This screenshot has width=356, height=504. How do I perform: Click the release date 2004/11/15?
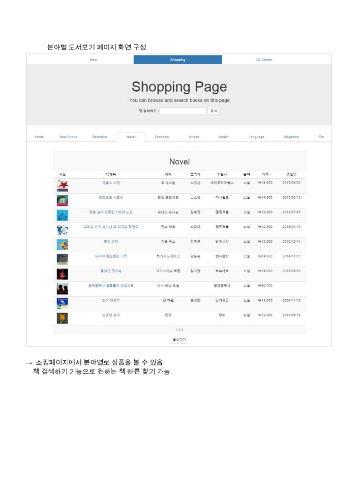pyautogui.click(x=291, y=301)
